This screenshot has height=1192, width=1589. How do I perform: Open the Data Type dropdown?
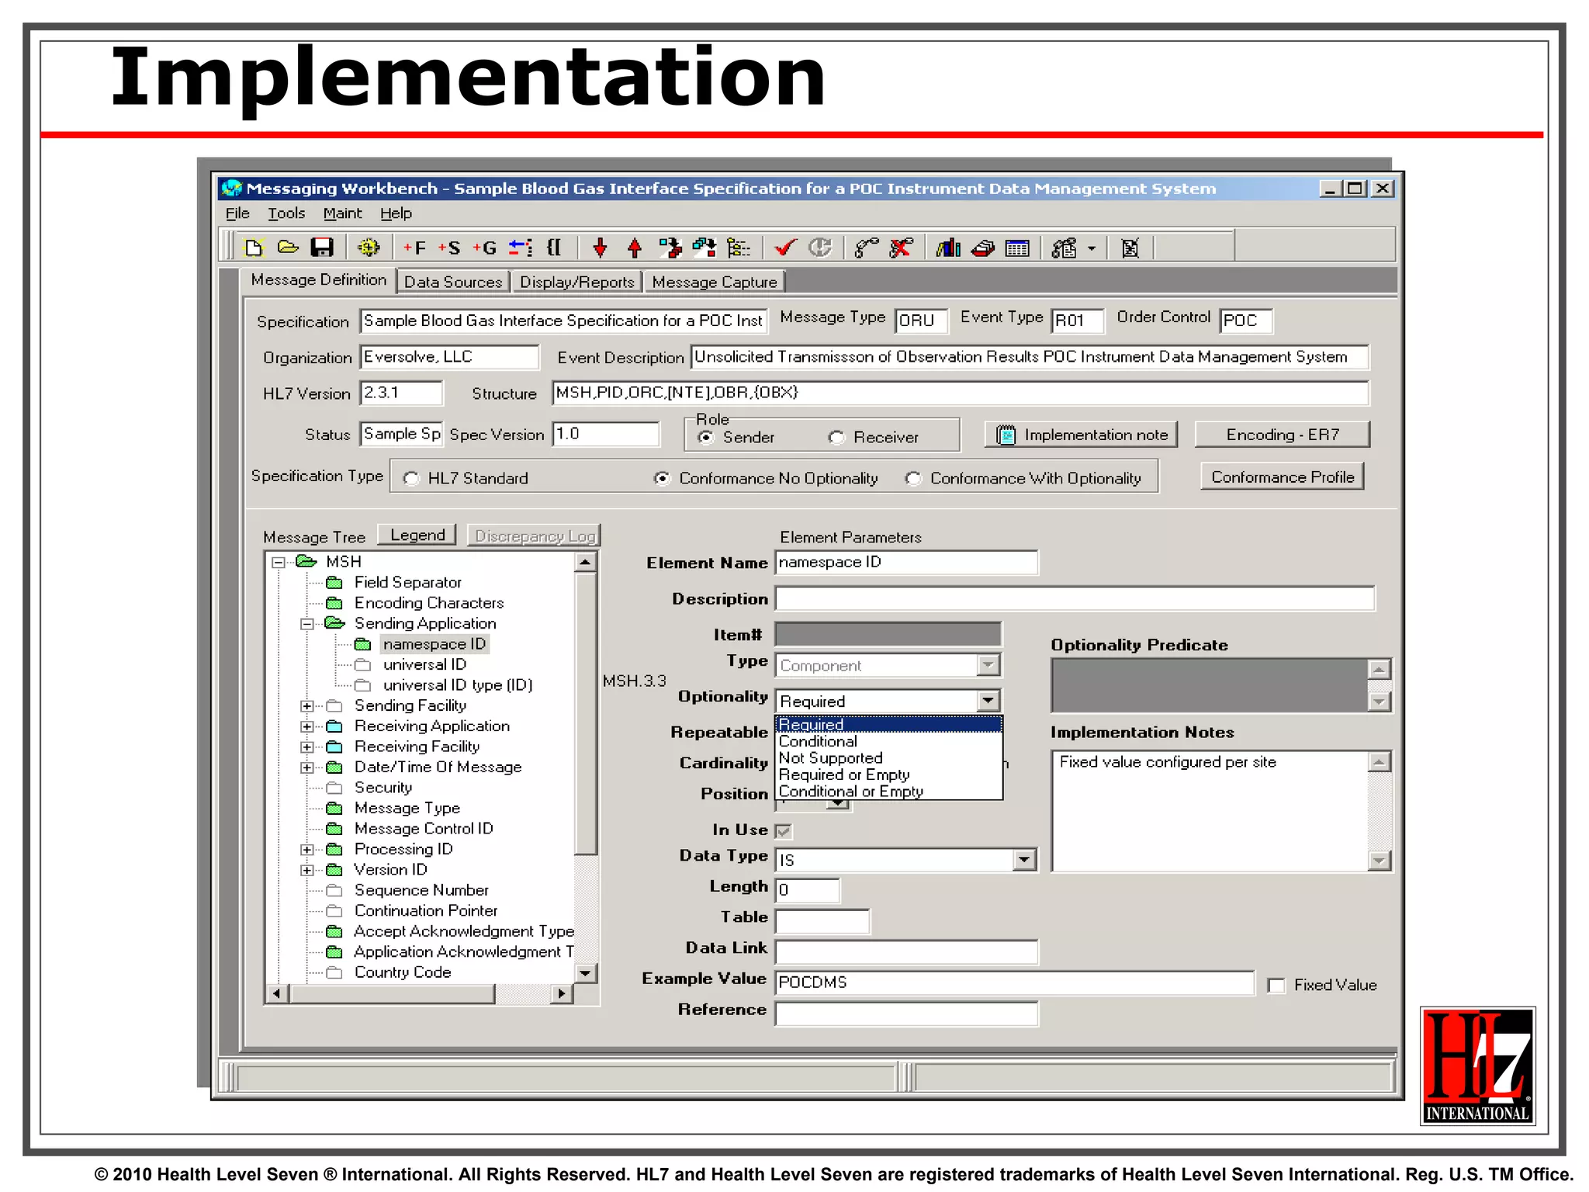[1023, 859]
